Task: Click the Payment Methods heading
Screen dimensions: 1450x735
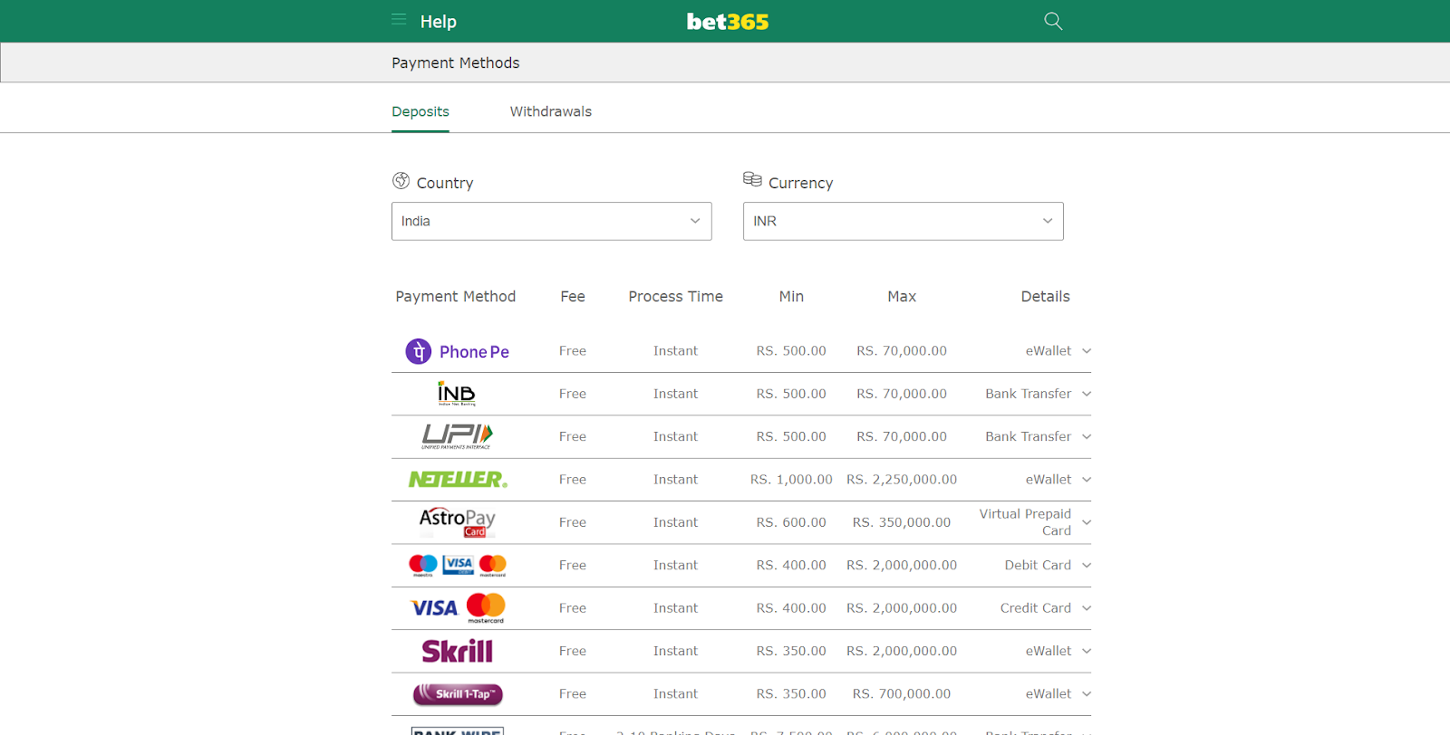Action: [x=456, y=62]
